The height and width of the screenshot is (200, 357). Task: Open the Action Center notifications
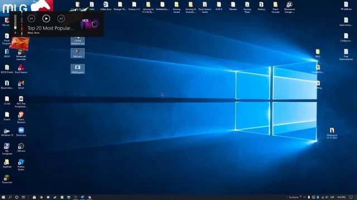pyautogui.click(x=351, y=197)
